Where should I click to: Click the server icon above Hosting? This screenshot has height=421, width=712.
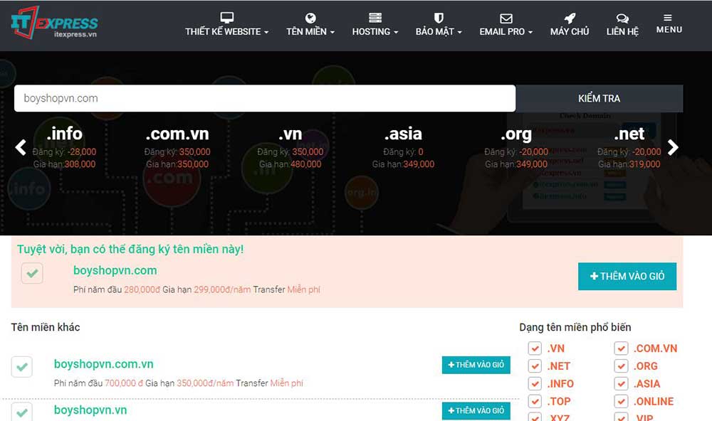click(x=375, y=18)
